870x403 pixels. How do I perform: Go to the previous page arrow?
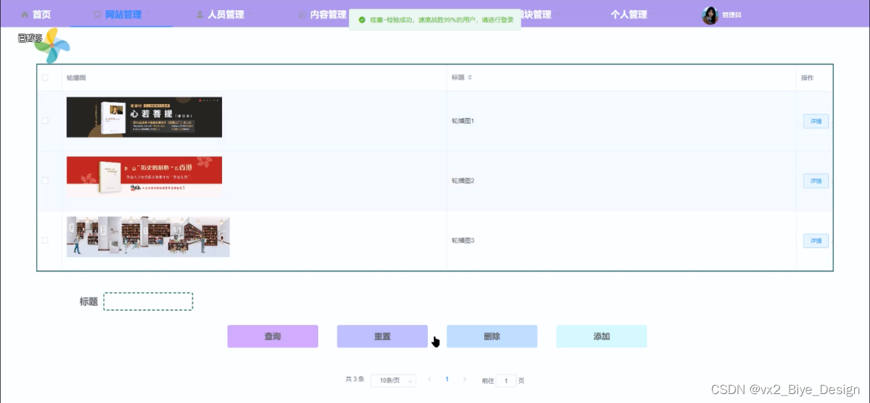tap(430, 379)
